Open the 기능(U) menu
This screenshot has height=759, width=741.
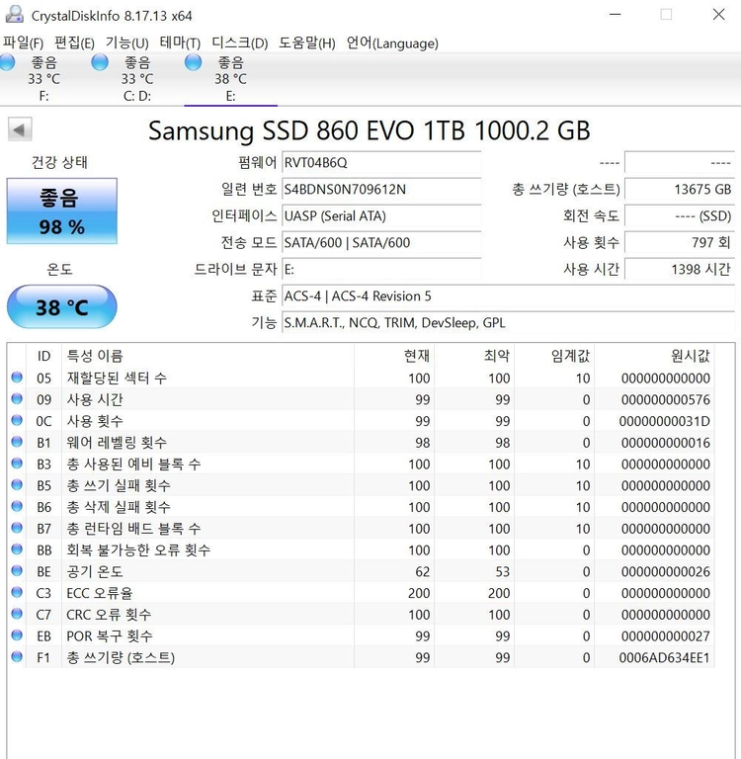point(126,43)
